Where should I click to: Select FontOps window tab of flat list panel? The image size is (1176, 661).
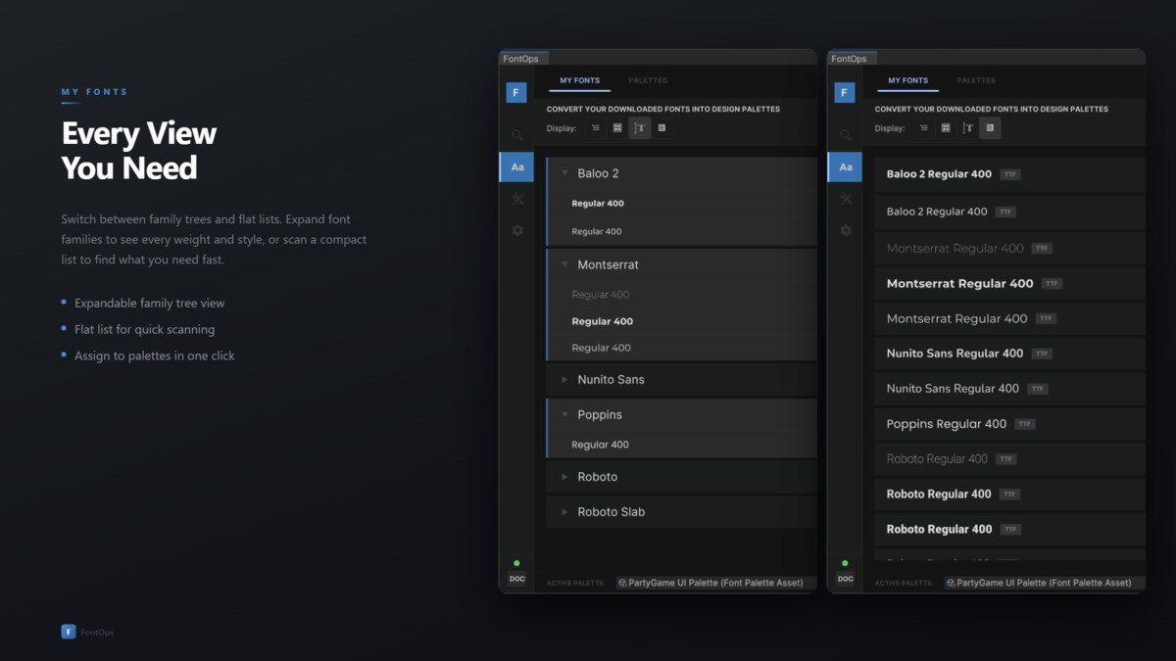coord(853,58)
